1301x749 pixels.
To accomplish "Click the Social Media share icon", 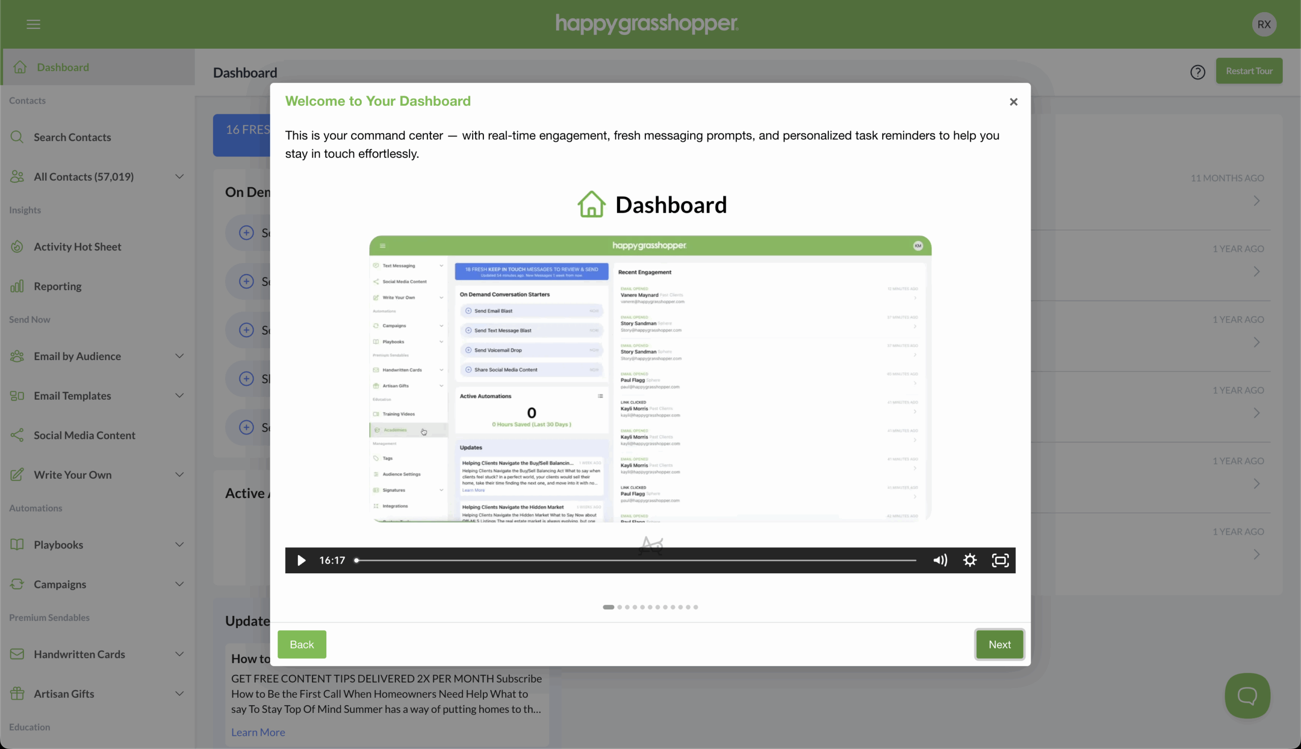I will coord(17,435).
